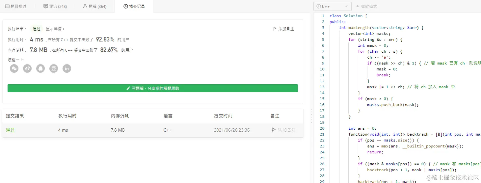Click the 提交结果 column header

coord(15,116)
